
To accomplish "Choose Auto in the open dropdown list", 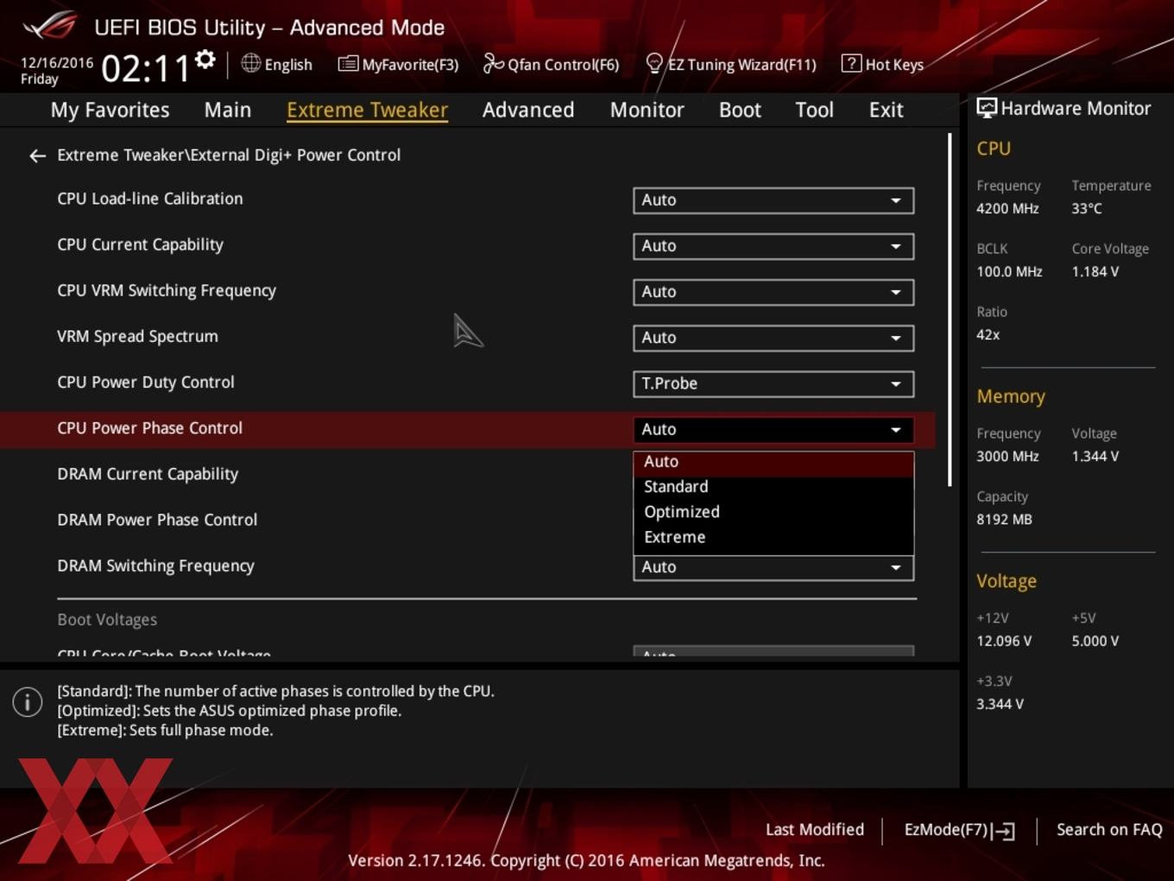I will (x=773, y=462).
